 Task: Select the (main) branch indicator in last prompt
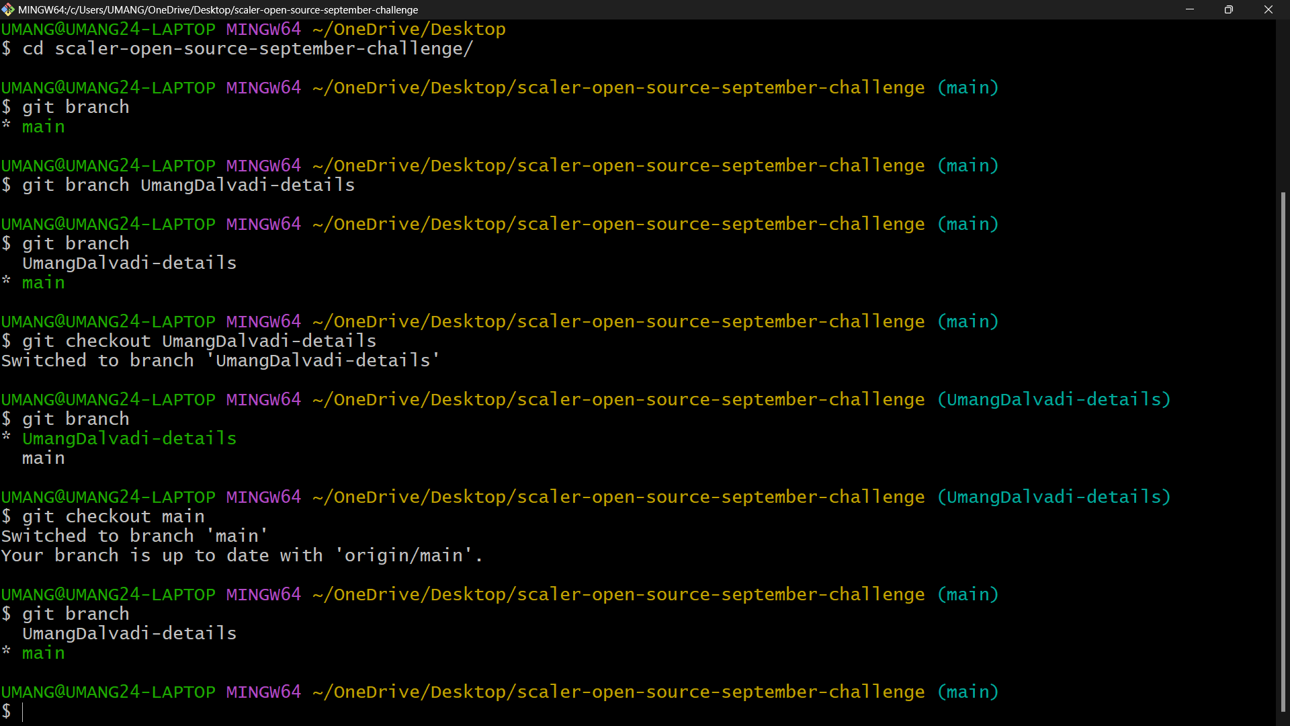tap(967, 691)
